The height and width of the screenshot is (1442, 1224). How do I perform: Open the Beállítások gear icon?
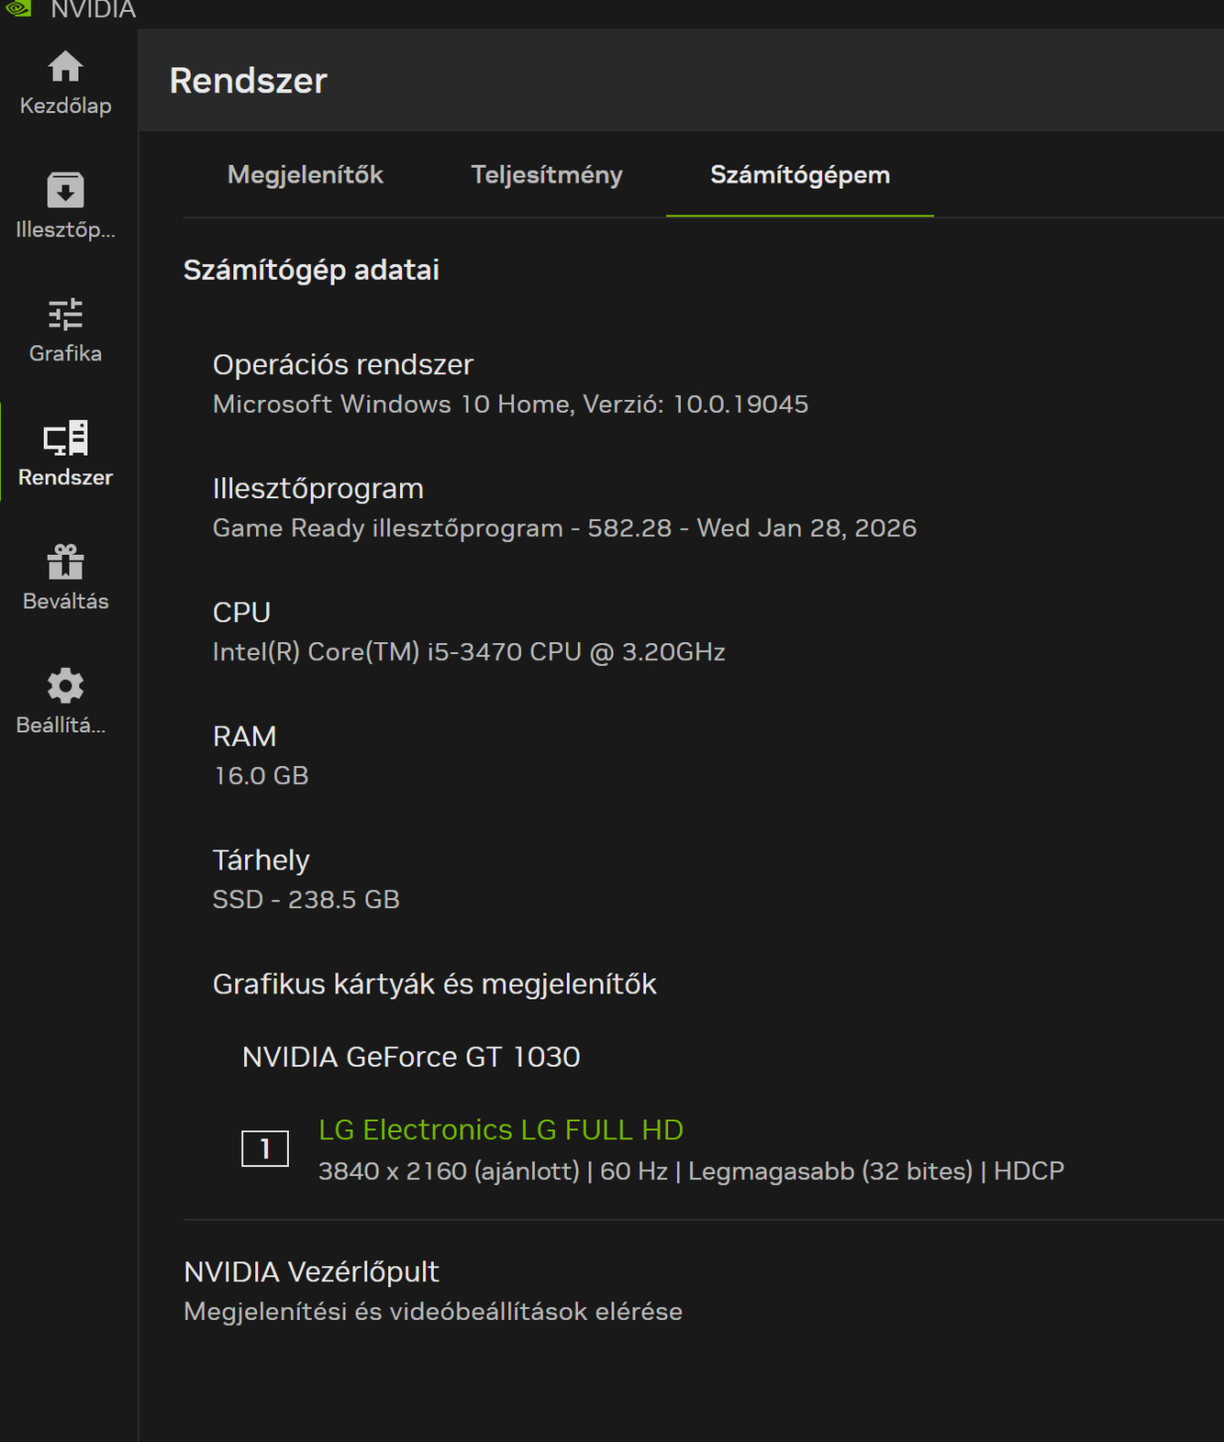65,686
